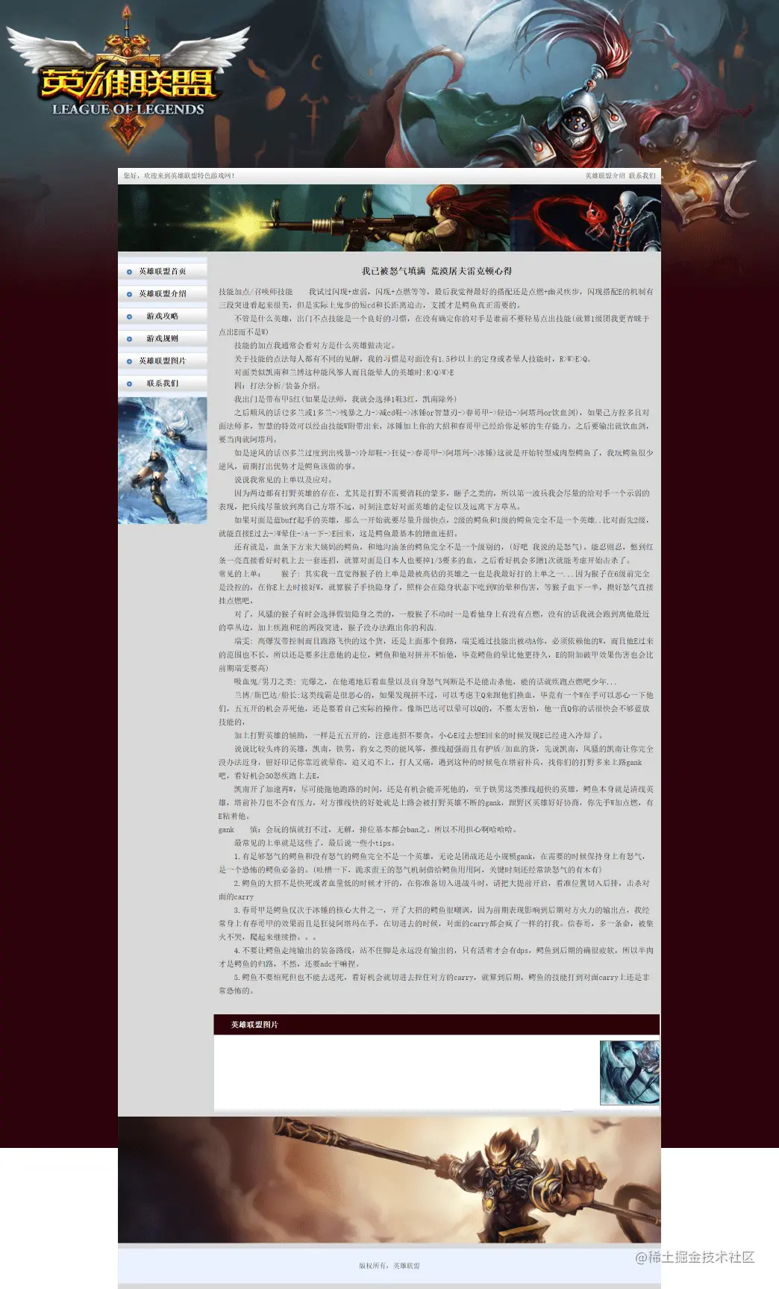Viewport: 779px width, 1289px height.
Task: Click the League of Legends logo
Action: tap(128, 80)
